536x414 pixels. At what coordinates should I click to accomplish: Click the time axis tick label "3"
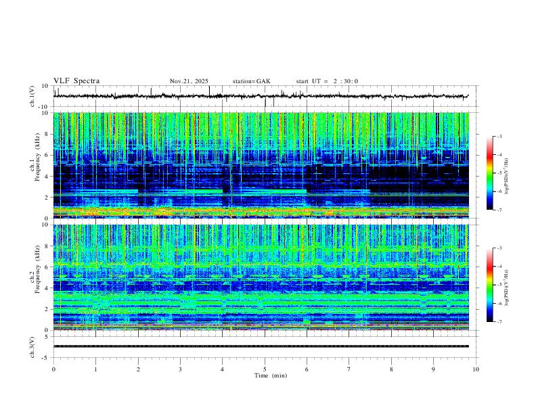coord(180,369)
